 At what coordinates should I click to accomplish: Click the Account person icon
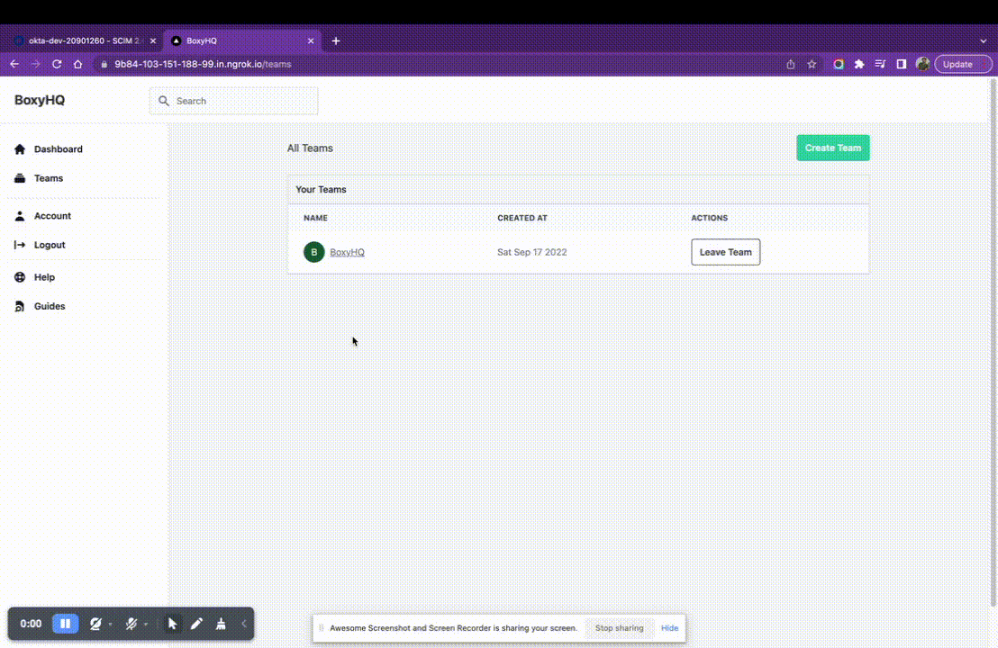[20, 215]
